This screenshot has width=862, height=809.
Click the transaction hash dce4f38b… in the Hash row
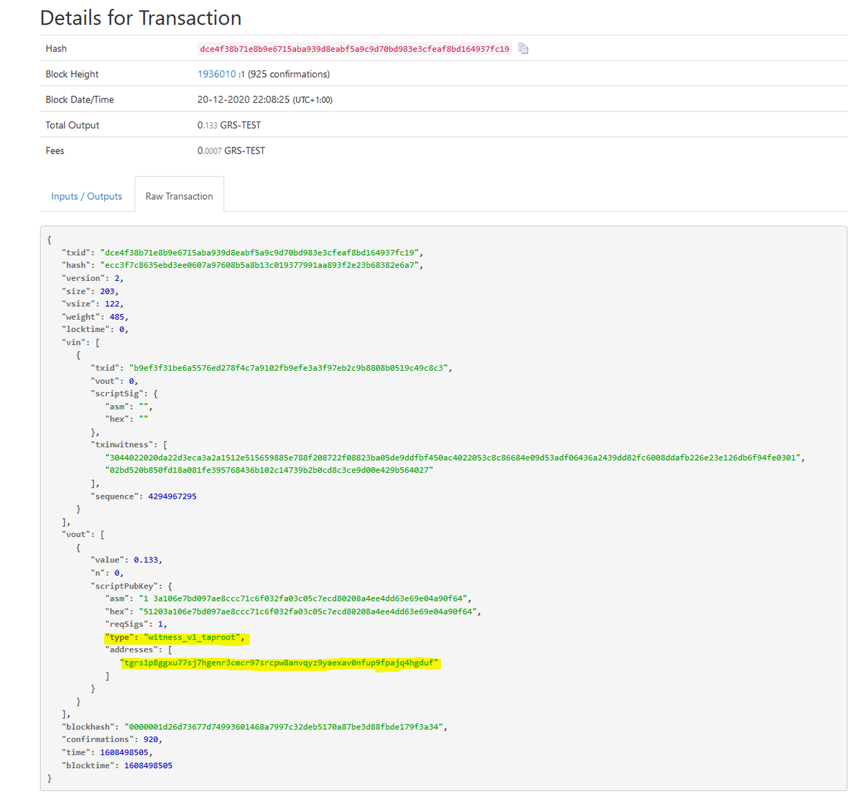coord(354,49)
